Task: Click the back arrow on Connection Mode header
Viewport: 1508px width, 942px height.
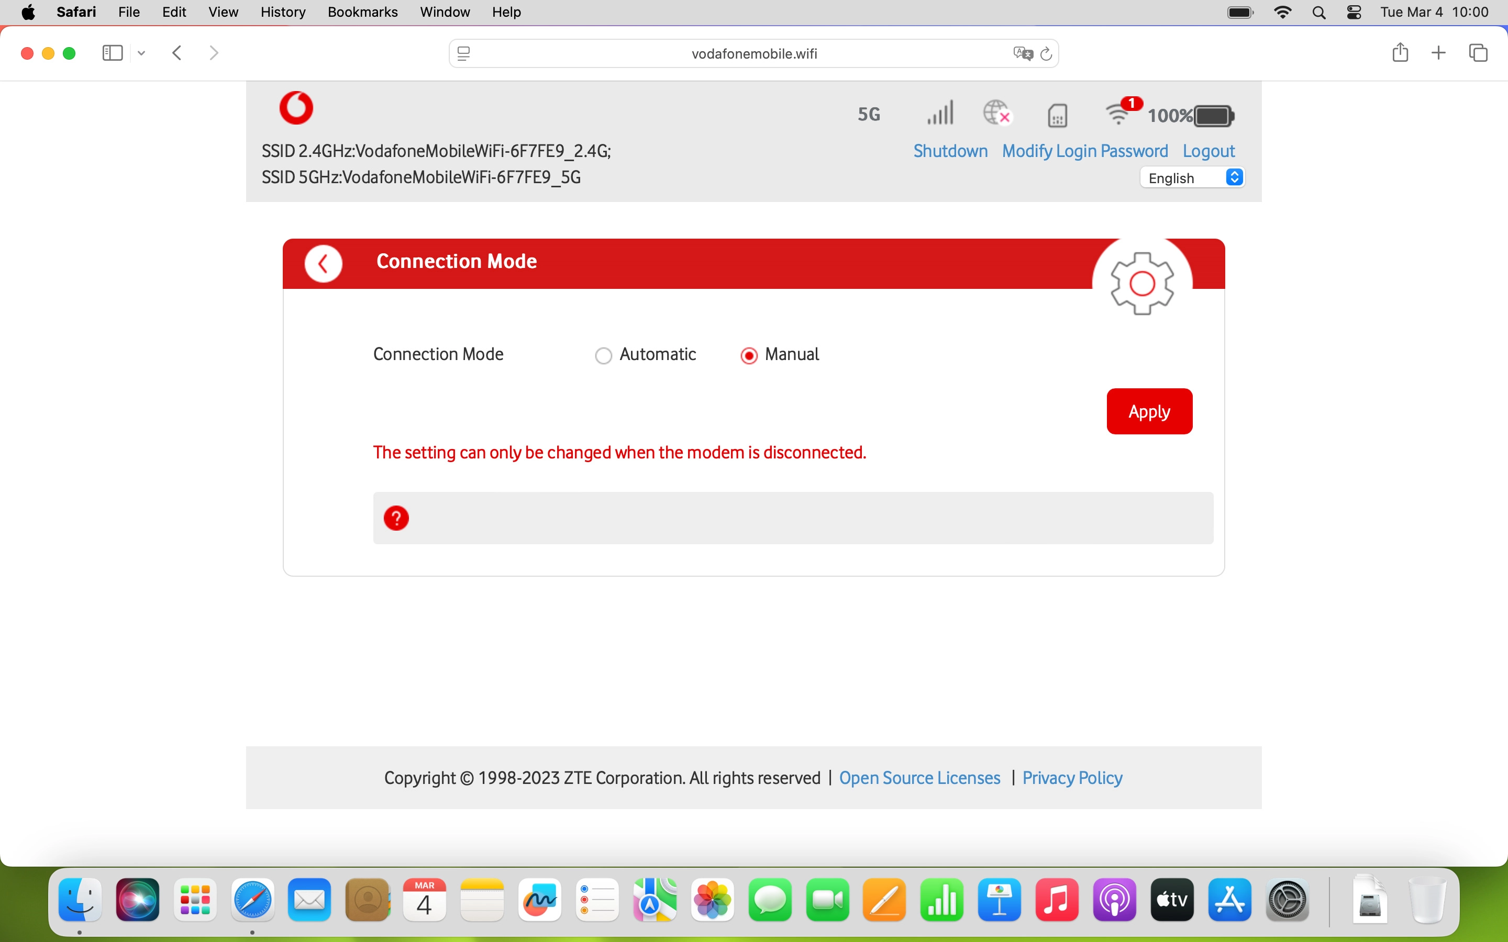Action: pyautogui.click(x=324, y=263)
